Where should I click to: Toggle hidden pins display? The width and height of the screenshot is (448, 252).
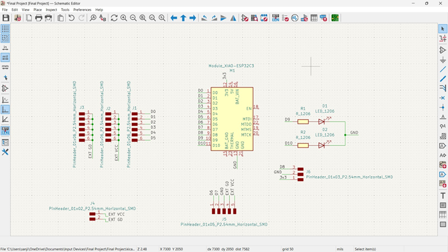coord(5,88)
